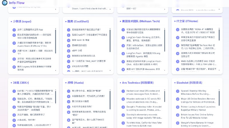Open article 算力的泡沫与骗局 in Huxiu card
Screen dimensions: 229x128
tap(80, 101)
